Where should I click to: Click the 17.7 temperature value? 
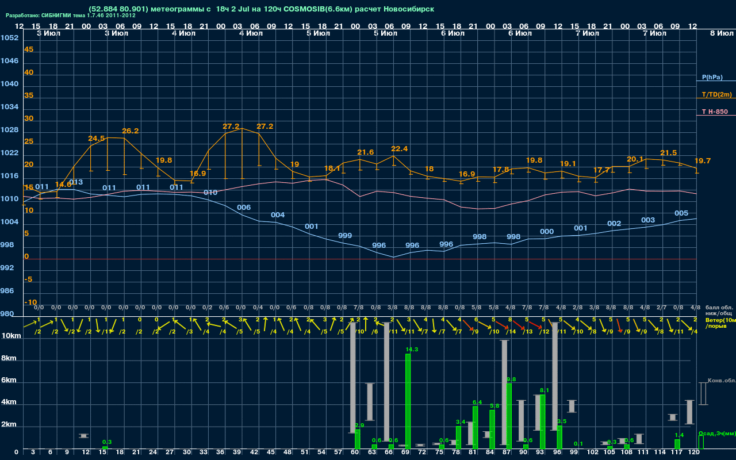pos(601,170)
